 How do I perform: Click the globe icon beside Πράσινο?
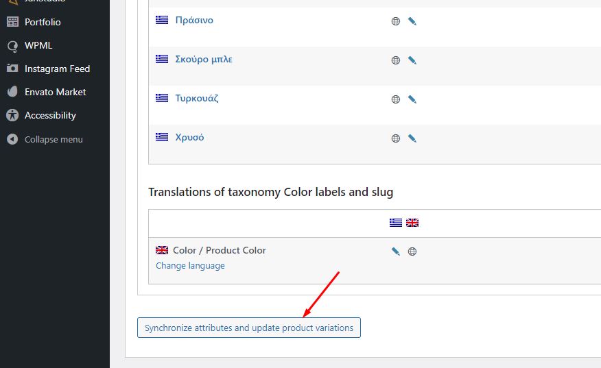pyautogui.click(x=396, y=21)
